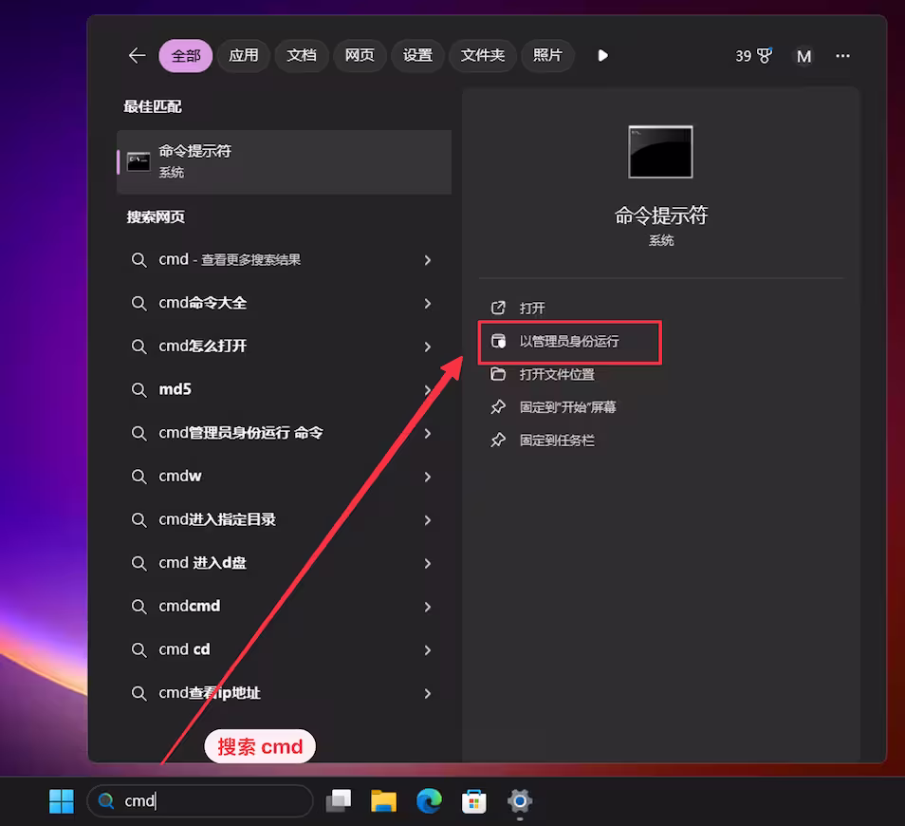Select the 照片 filter tab
The width and height of the screenshot is (905, 826).
click(547, 55)
